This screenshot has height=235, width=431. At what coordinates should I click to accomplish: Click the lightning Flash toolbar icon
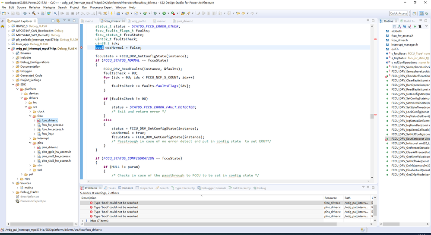pos(111,13)
